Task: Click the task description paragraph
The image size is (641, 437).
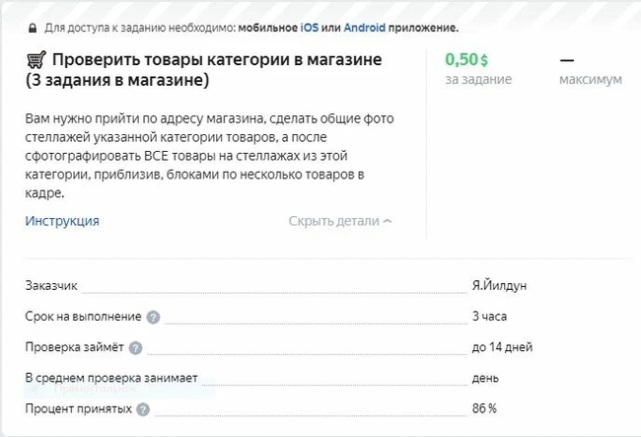Action: (x=209, y=156)
